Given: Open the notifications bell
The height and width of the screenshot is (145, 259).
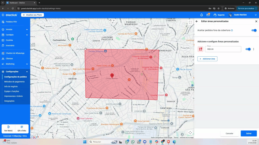Looking at the screenshot, I should click(x=201, y=15).
